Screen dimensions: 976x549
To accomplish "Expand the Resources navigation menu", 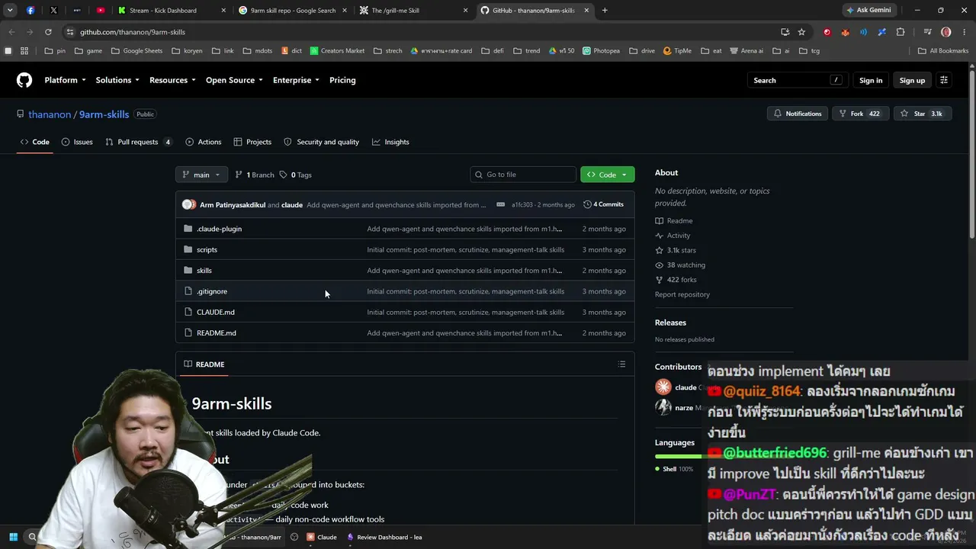I will pos(172,80).
